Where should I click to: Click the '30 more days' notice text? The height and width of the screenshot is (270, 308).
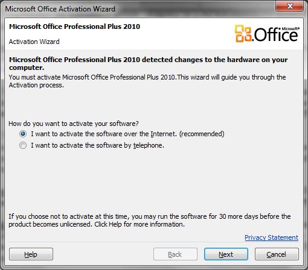150,220
